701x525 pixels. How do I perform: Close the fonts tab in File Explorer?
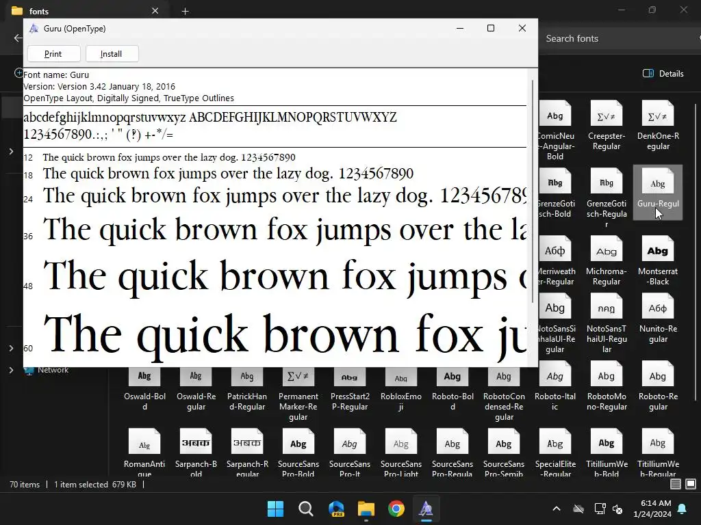pos(155,11)
